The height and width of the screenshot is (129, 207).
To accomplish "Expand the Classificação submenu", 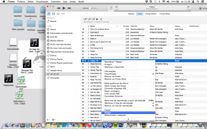I will 128,74.
